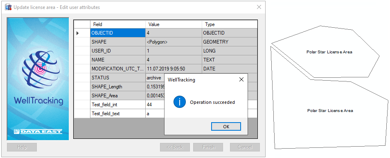Click the Data East logo
Screen dimensions: 390x158
[x=38, y=132]
